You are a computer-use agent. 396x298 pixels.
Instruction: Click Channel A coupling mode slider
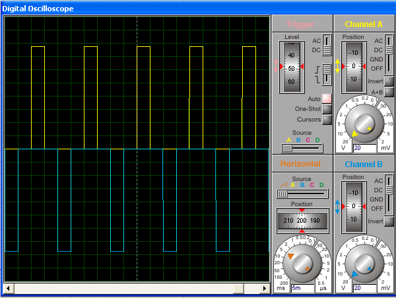pos(389,55)
